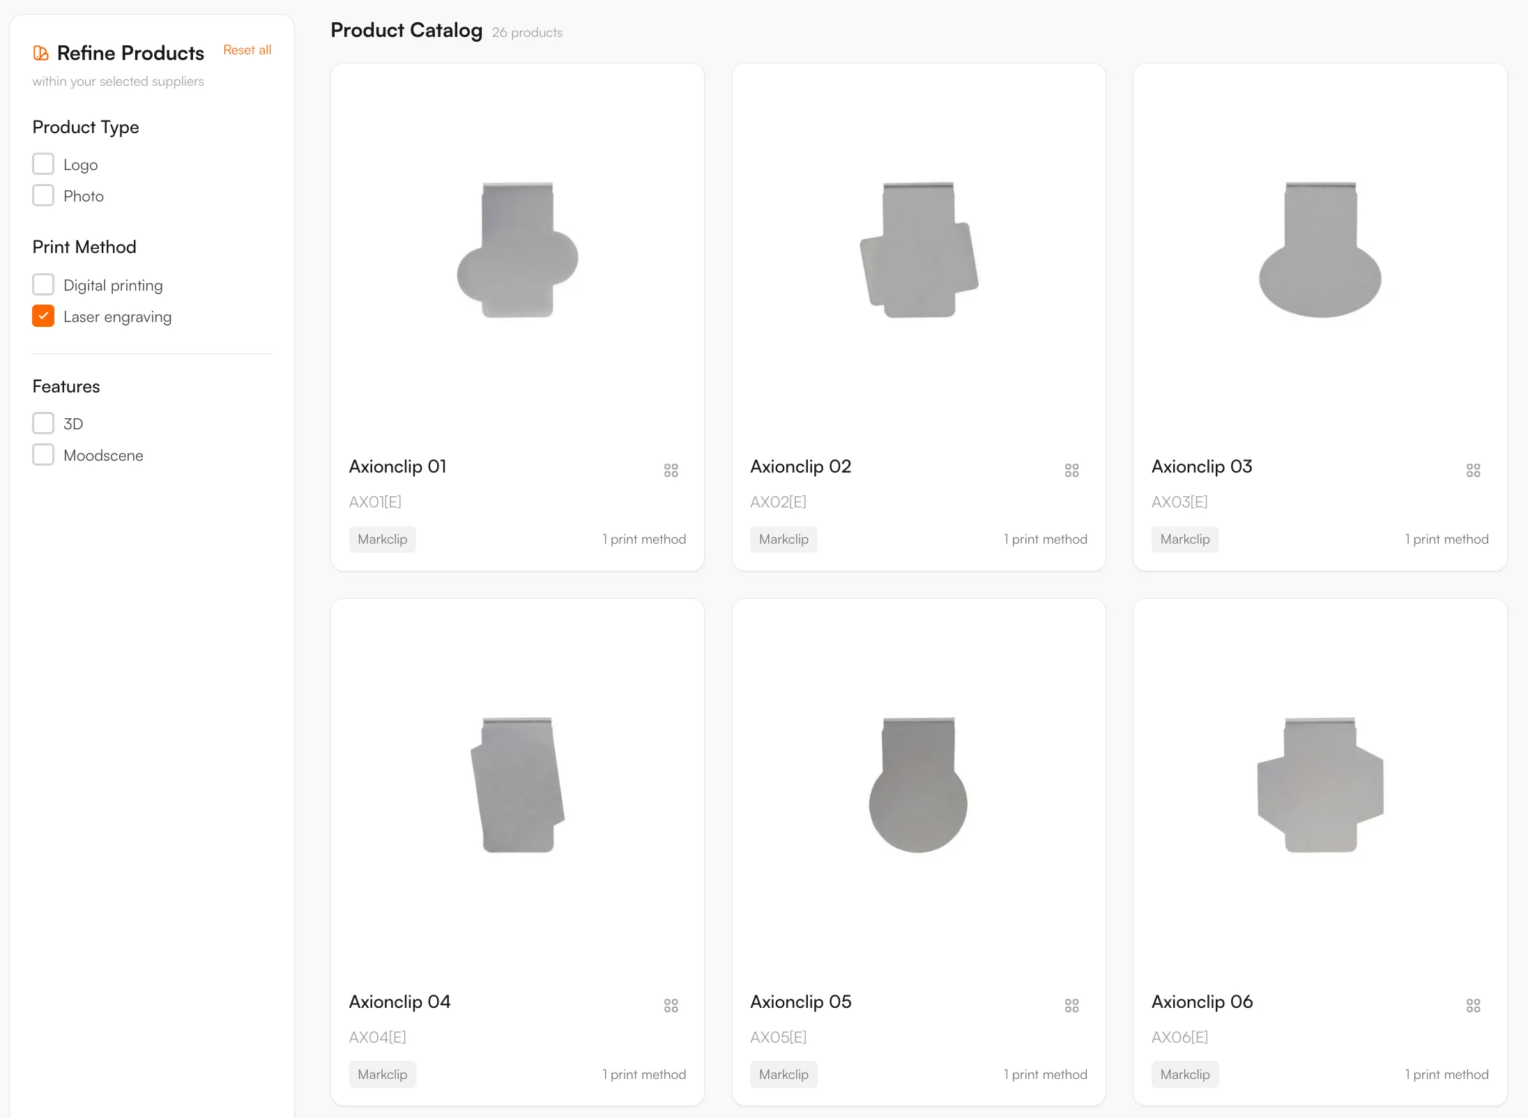Image resolution: width=1528 pixels, height=1118 pixels.
Task: Click '1 print method' on Axionclip 02
Action: click(x=1046, y=539)
